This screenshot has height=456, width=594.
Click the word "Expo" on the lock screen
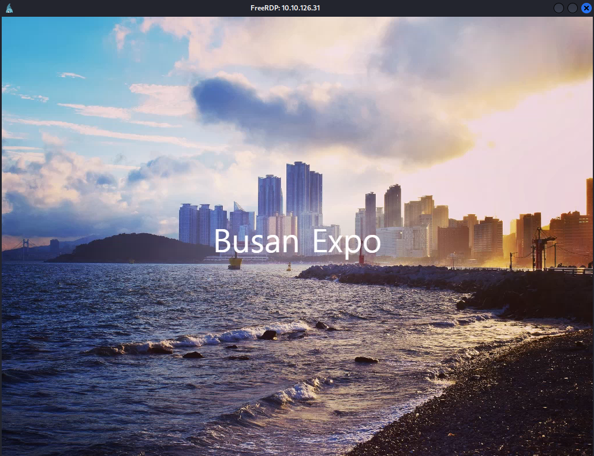coord(347,242)
